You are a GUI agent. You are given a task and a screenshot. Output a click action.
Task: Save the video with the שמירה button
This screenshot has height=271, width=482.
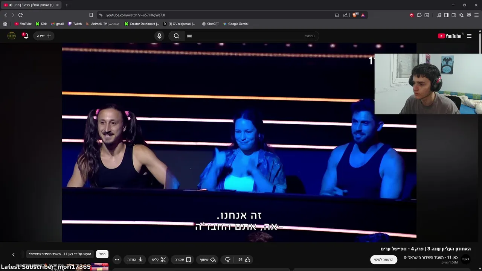[x=183, y=260]
